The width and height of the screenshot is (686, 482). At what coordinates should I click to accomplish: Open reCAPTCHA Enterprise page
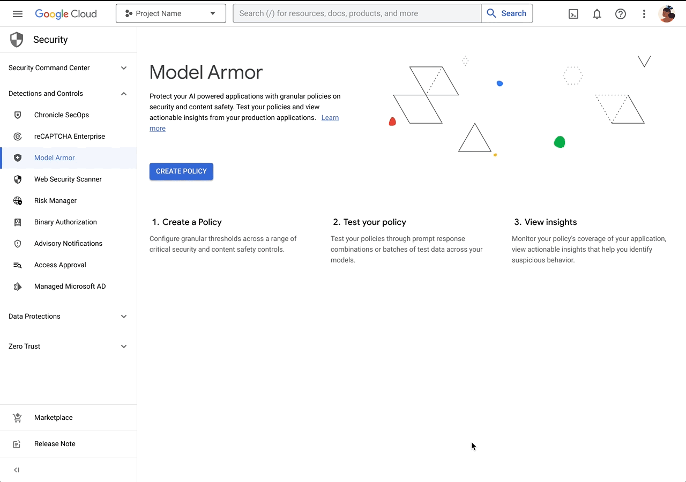coord(70,137)
